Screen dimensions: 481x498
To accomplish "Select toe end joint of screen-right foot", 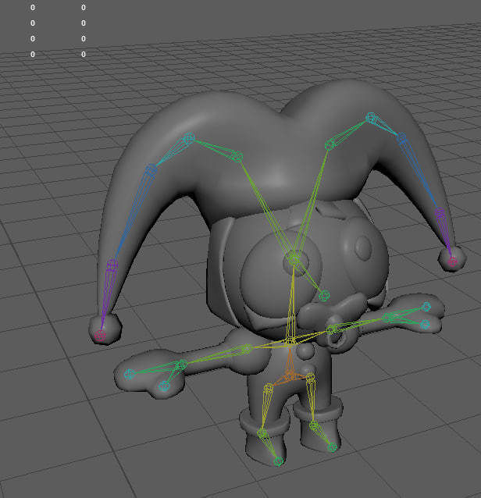I will (x=333, y=447).
